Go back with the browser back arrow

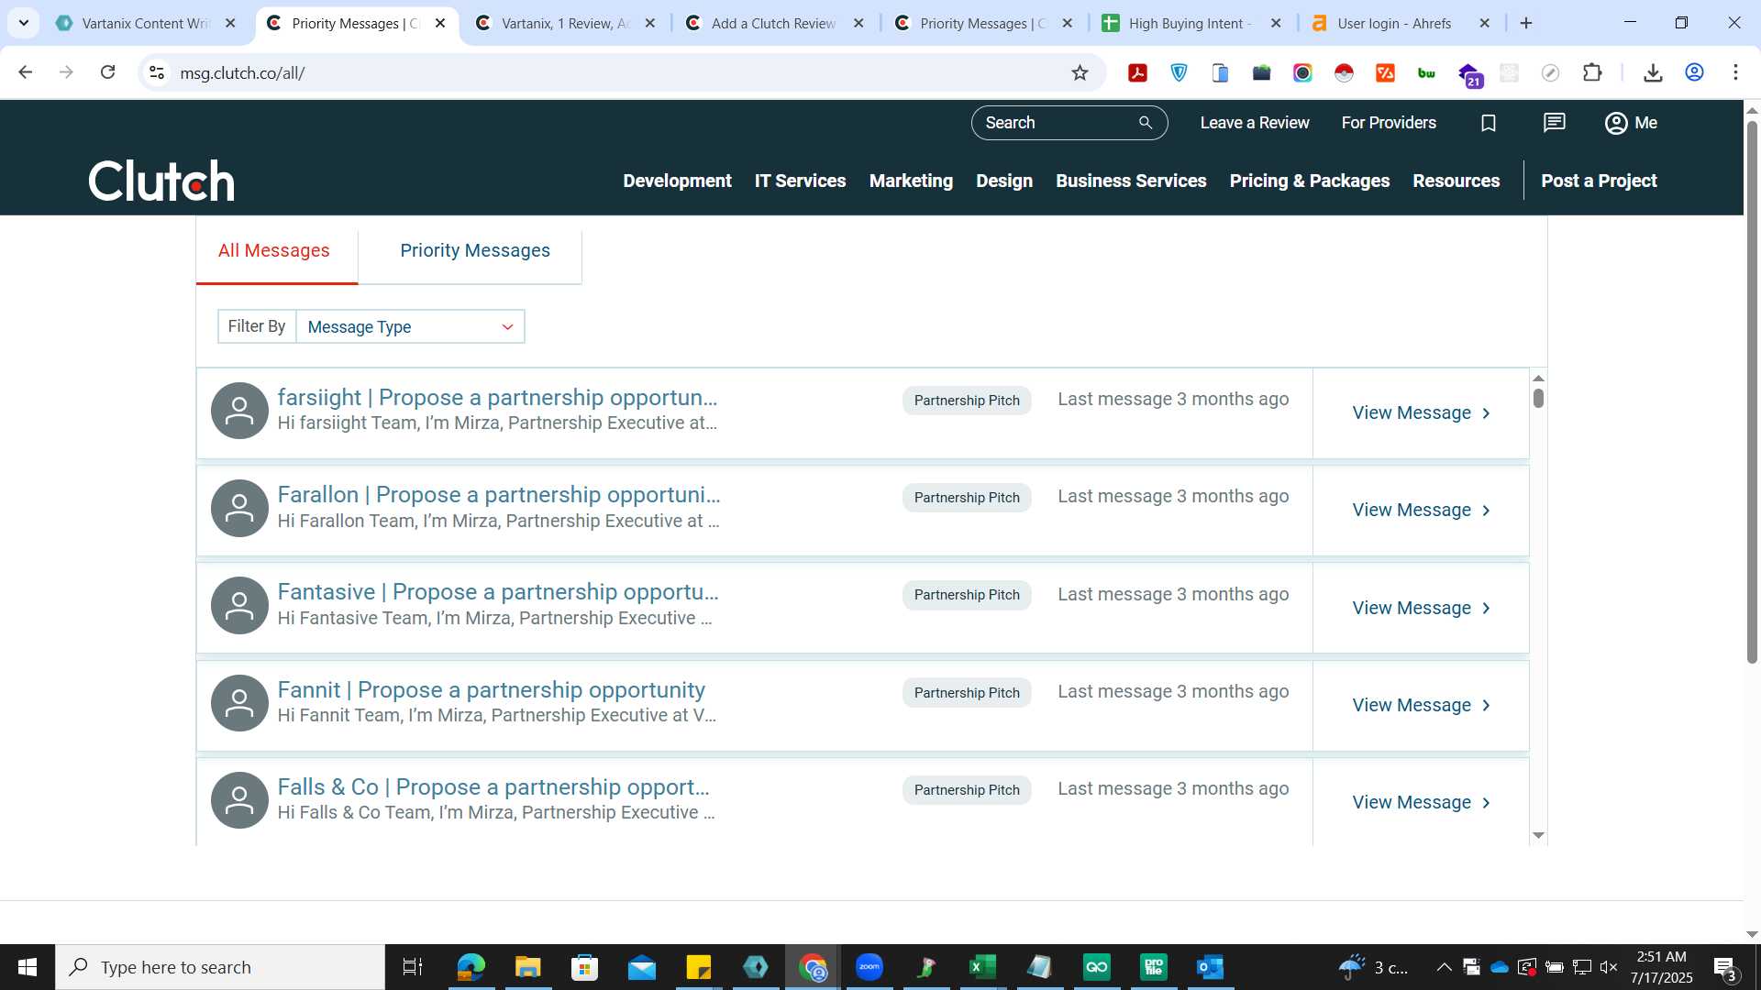click(x=25, y=72)
